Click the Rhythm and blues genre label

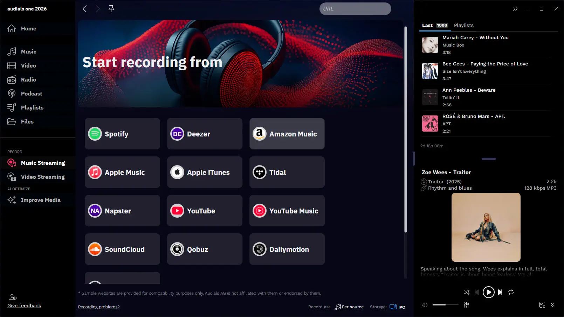point(450,188)
